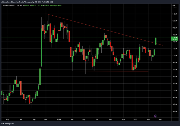
Task: Click the 520.00 price axis label
Action: tap(175, 21)
